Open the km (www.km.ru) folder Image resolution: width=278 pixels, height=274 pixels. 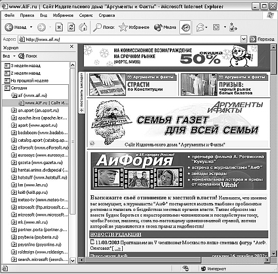coord(29,185)
